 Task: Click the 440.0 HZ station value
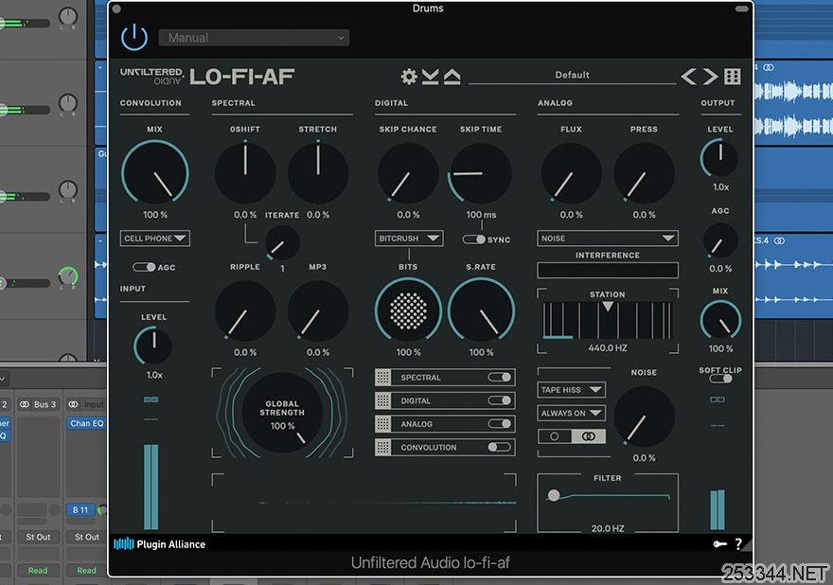tap(607, 348)
